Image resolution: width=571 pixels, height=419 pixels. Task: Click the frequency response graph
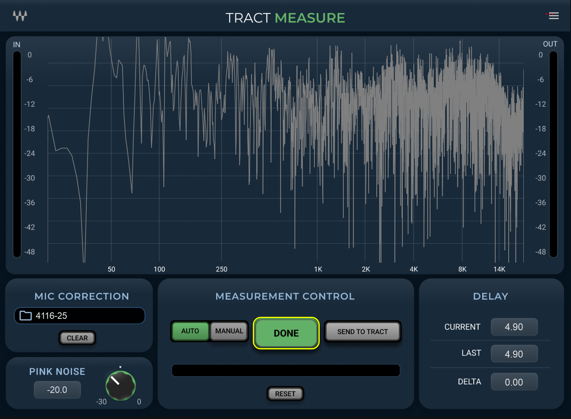tap(285, 150)
